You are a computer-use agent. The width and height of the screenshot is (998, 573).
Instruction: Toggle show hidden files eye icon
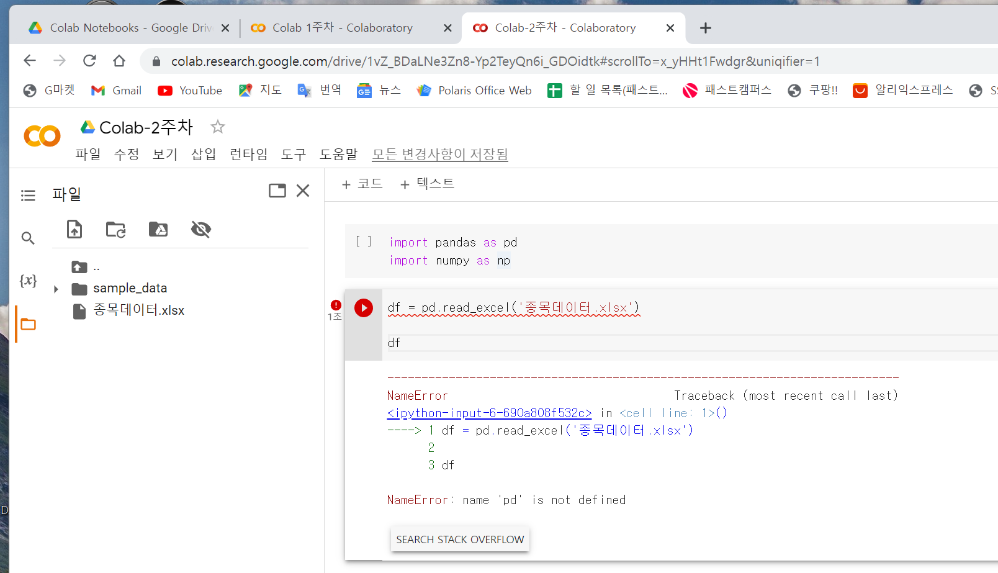point(200,229)
